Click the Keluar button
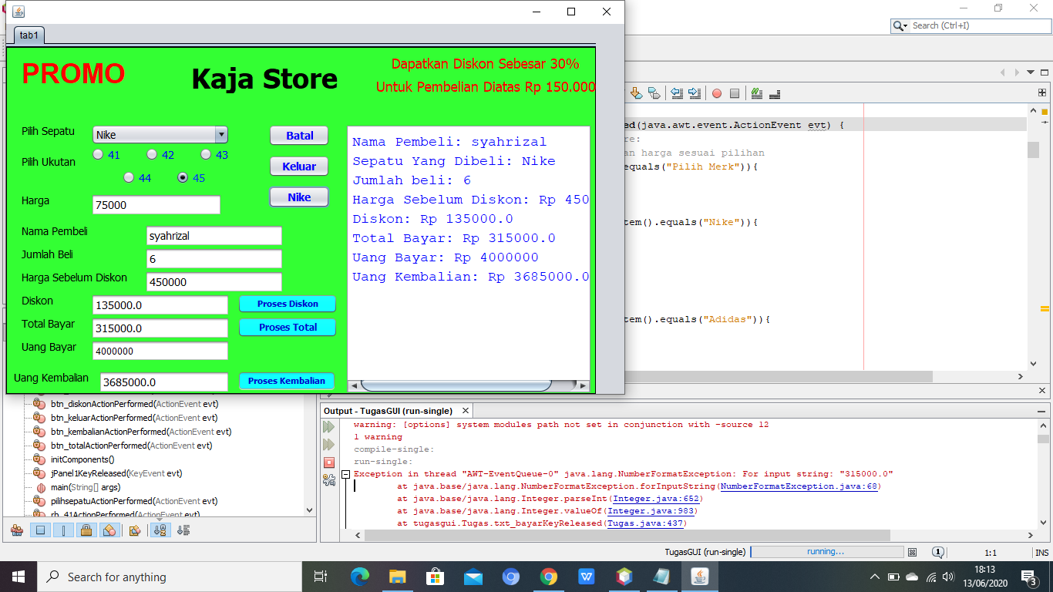This screenshot has height=592, width=1053. tap(299, 166)
